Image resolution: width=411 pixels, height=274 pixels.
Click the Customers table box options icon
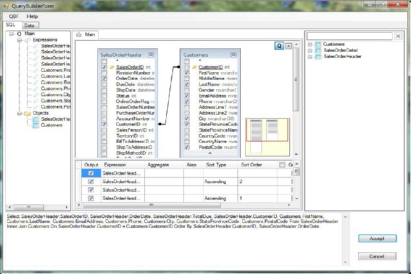point(234,55)
